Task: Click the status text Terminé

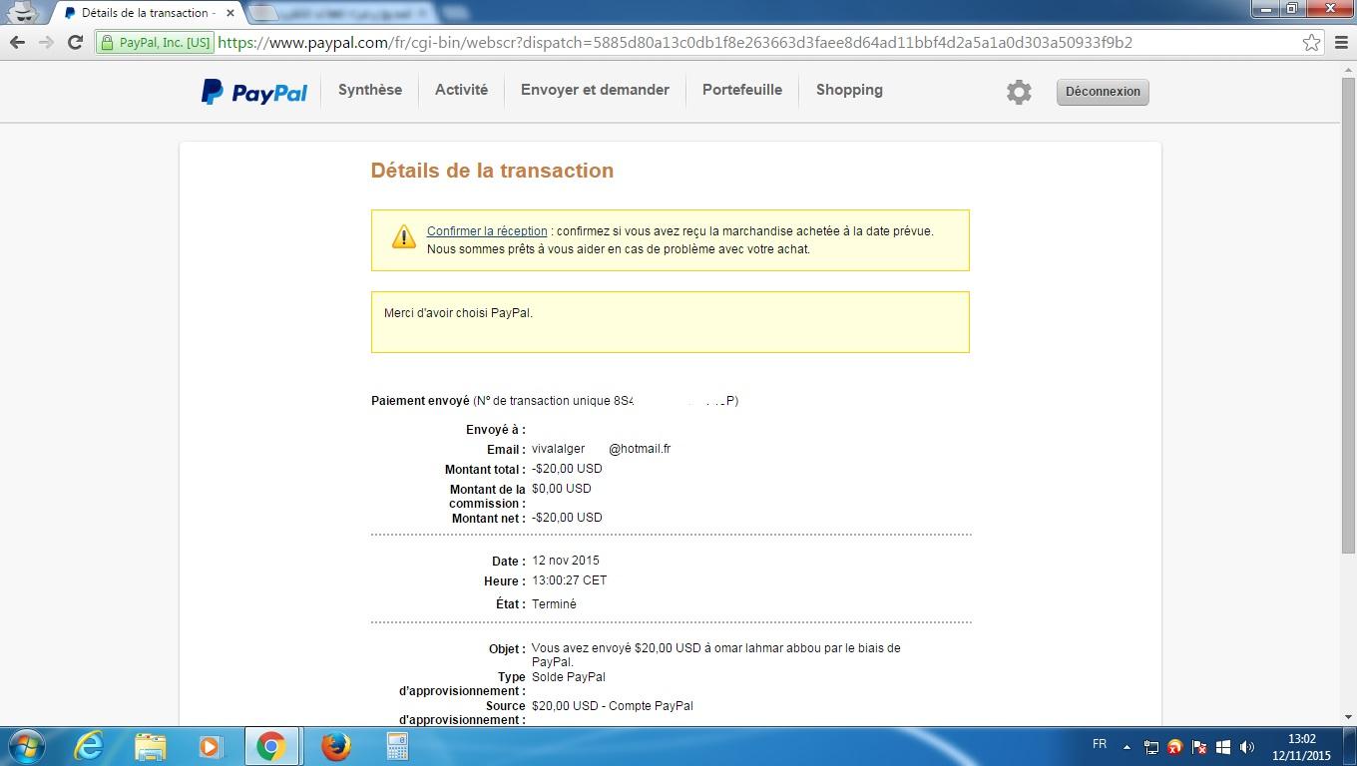Action: pyautogui.click(x=554, y=604)
